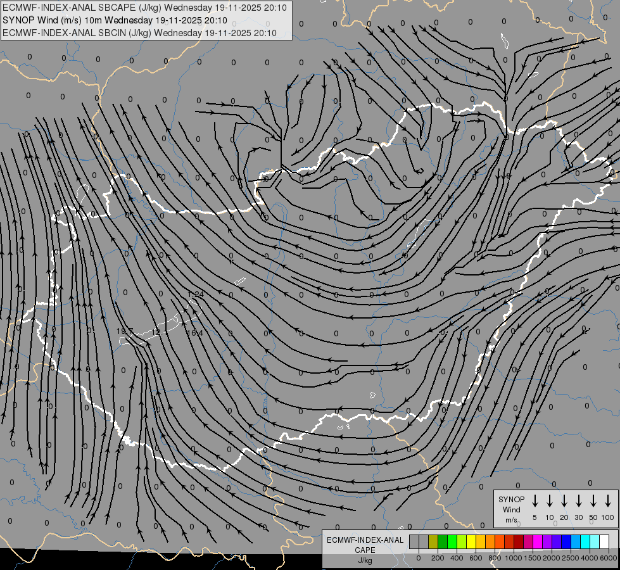Screen dimensions: 620x570
Task: Click the 16.4 value on the map
Action: point(194,333)
